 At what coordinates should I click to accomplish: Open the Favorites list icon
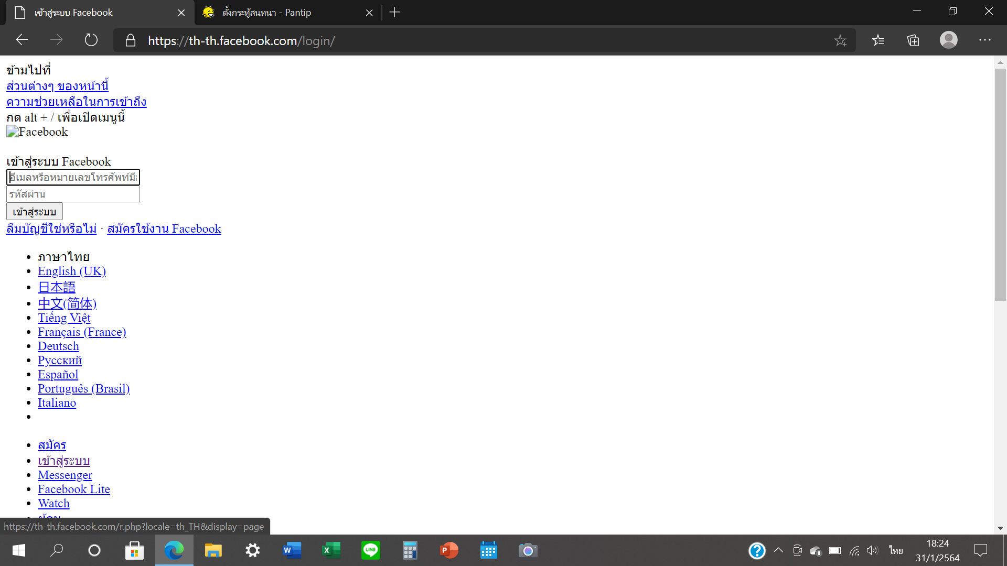click(x=879, y=40)
